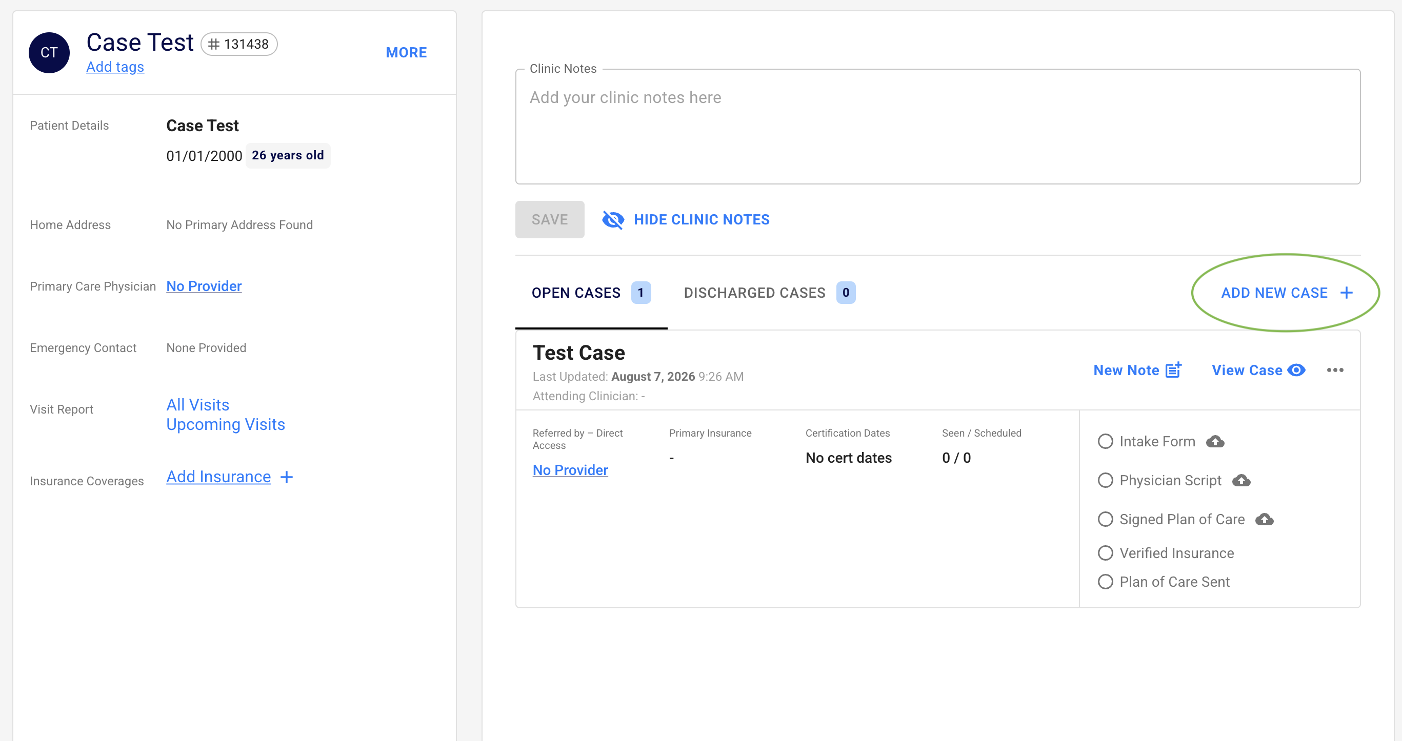Open No Provider under Primary Care Physician
The height and width of the screenshot is (741, 1402).
204,286
